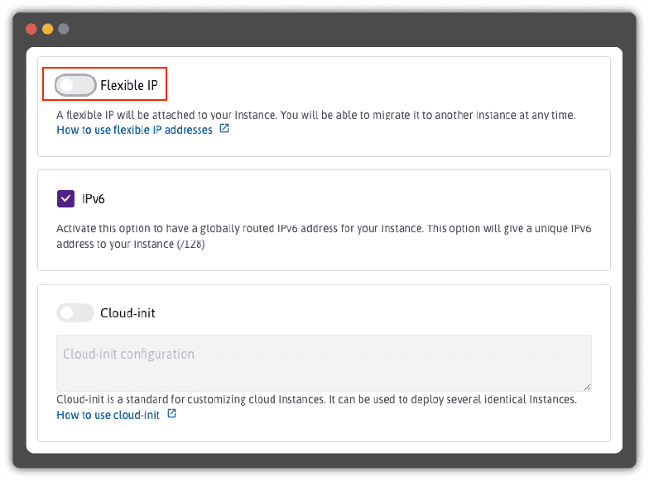
Task: Minimize the window using the yellow button
Action: coord(47,29)
